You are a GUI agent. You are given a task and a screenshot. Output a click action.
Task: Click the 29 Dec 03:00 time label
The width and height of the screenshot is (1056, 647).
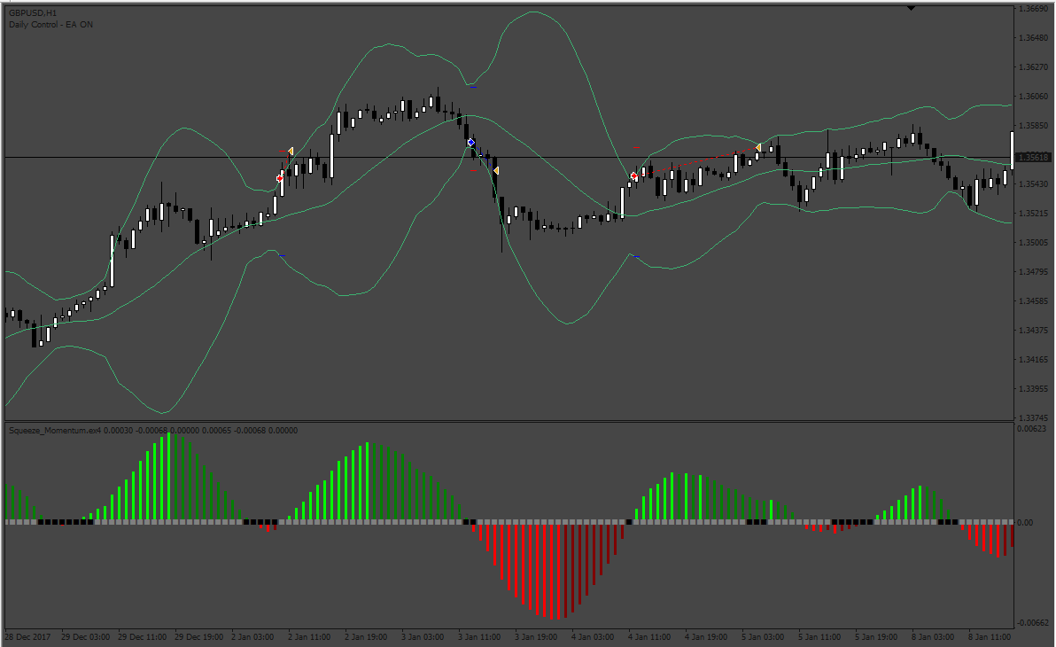(x=86, y=637)
